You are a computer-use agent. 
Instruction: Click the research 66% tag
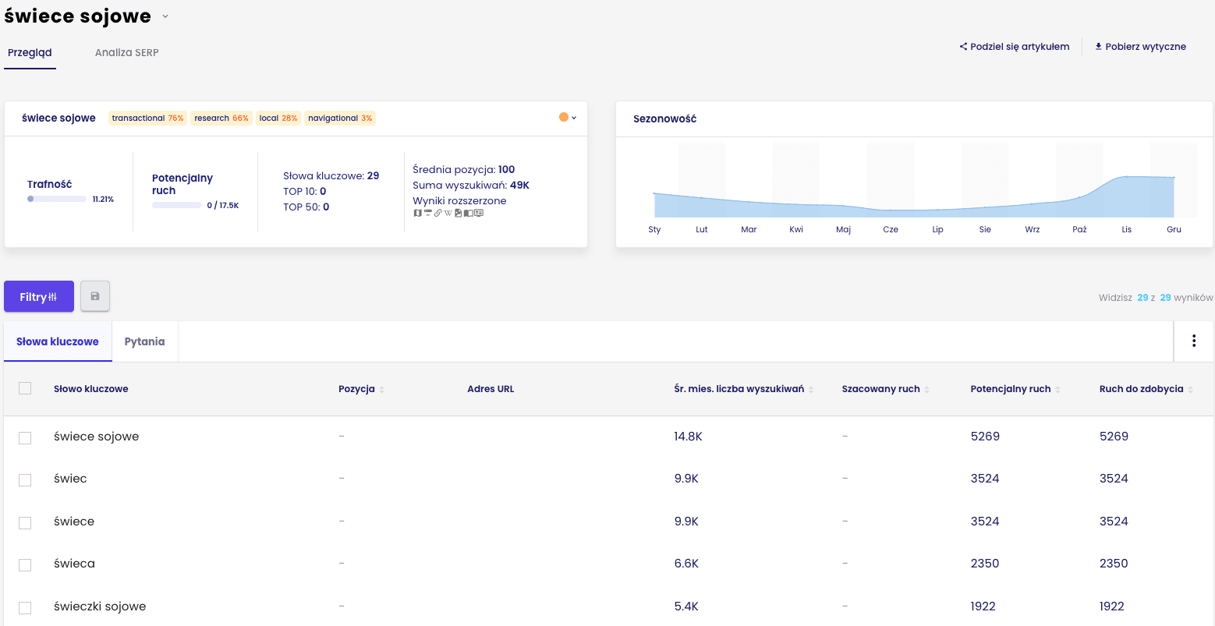click(221, 118)
